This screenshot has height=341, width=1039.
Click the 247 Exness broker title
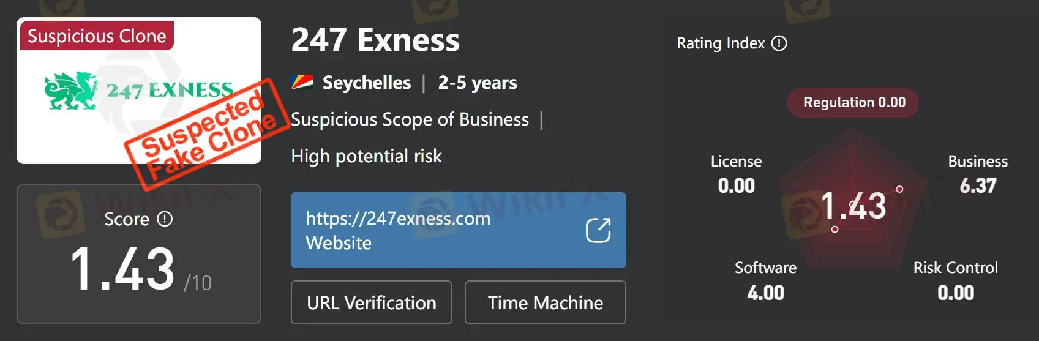pyautogui.click(x=375, y=40)
